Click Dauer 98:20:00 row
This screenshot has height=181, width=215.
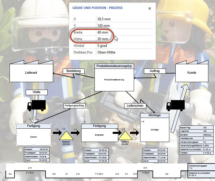(155, 161)
